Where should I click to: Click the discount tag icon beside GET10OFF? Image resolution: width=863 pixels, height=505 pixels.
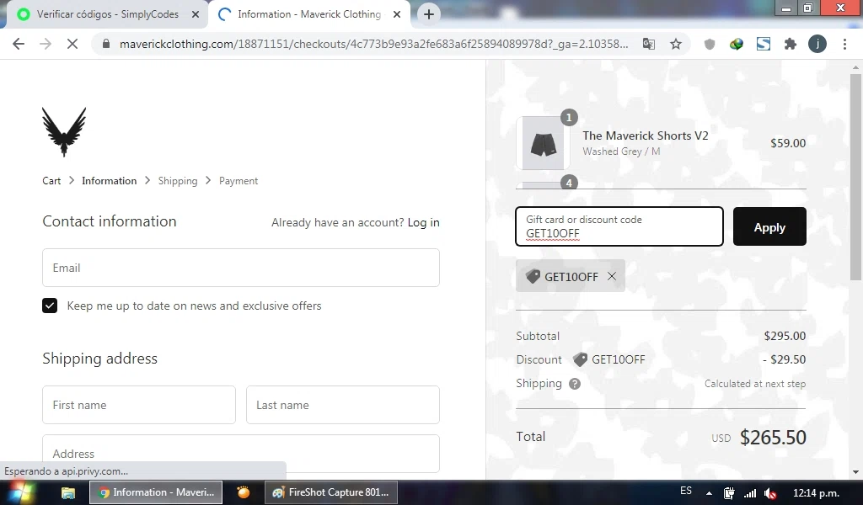click(x=580, y=359)
